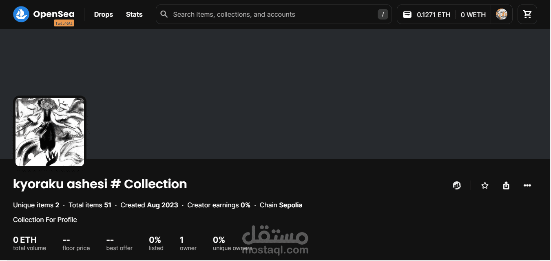The image size is (551, 261).
Task: Open the three-dots more options menu
Action: [x=527, y=186]
